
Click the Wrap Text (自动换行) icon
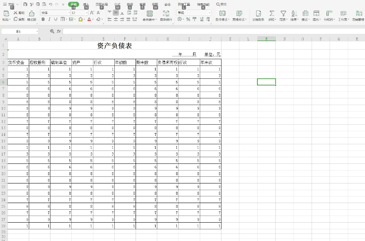[x=166, y=14]
